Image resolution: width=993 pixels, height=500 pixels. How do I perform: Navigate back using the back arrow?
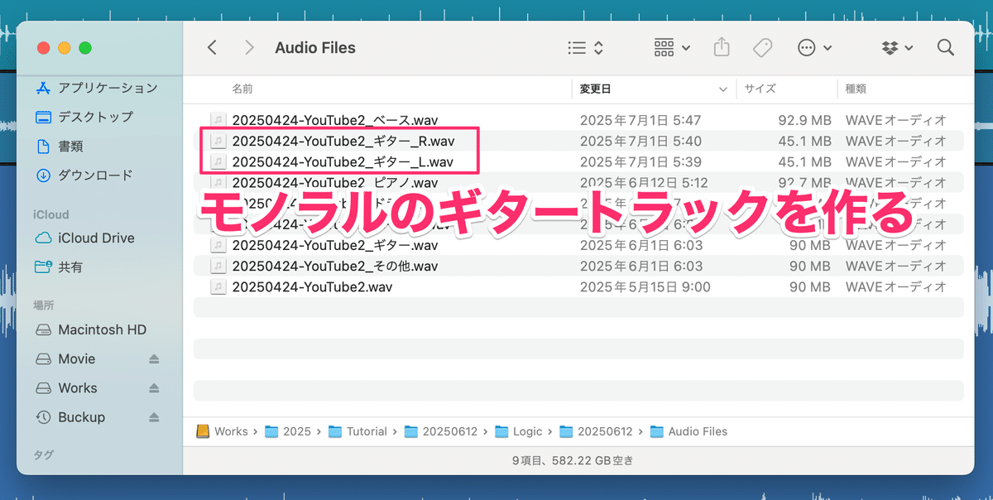click(x=212, y=47)
